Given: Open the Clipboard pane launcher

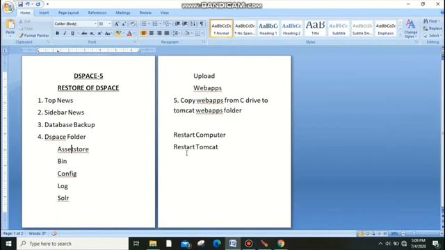Looking at the screenshot, I should 48,42.
